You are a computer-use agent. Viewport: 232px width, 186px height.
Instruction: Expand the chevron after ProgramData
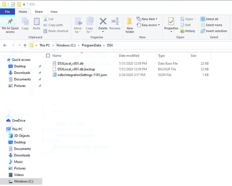[x=104, y=45]
